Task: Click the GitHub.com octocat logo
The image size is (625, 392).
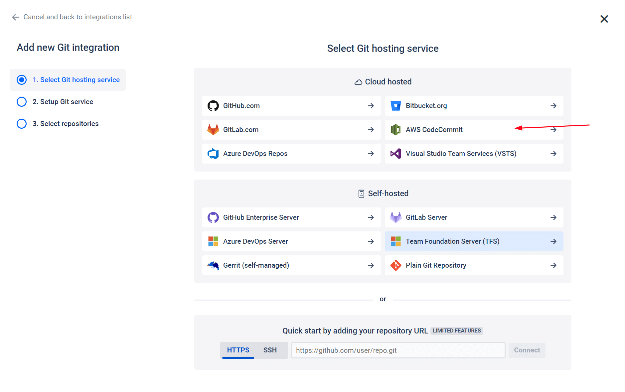Action: pos(213,106)
